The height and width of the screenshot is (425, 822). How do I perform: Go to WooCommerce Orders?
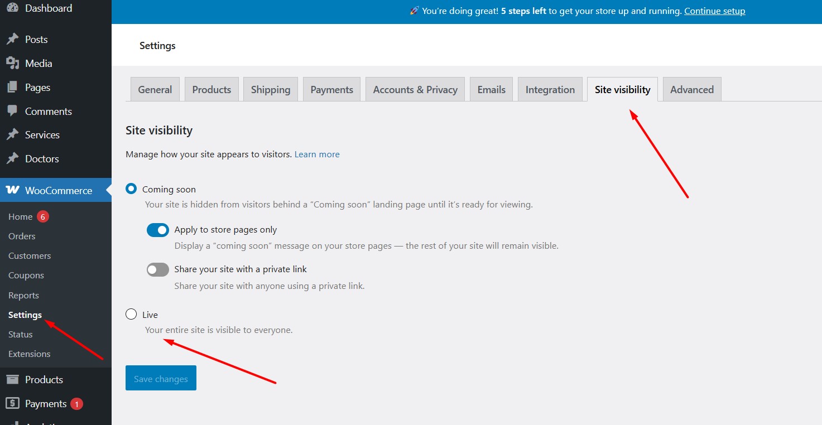(x=22, y=236)
